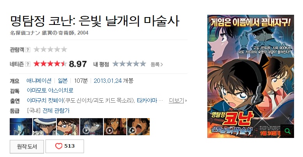
Task: Click the 네티즌 question mark help icon
Action: point(28,64)
